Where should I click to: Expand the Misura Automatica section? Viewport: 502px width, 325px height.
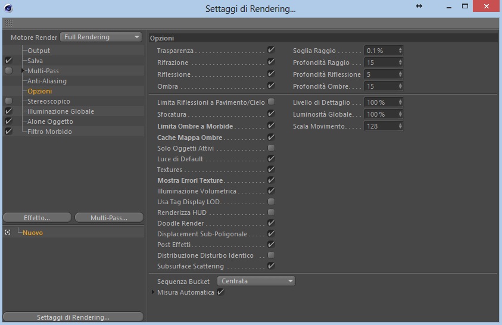pos(152,292)
